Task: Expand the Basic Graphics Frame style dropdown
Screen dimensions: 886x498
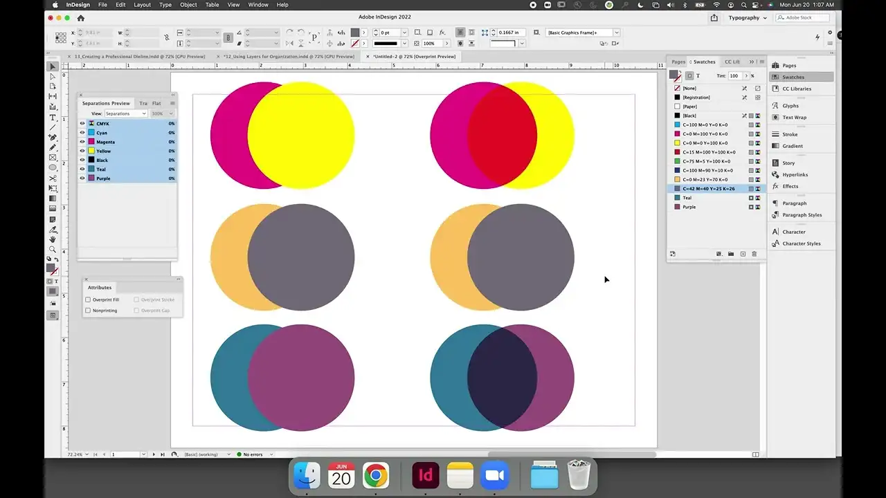Action: (616, 33)
